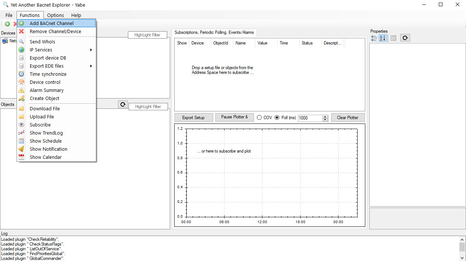Viewport: 466px width, 261px height.
Task: Select the COV radio button
Action: point(259,118)
